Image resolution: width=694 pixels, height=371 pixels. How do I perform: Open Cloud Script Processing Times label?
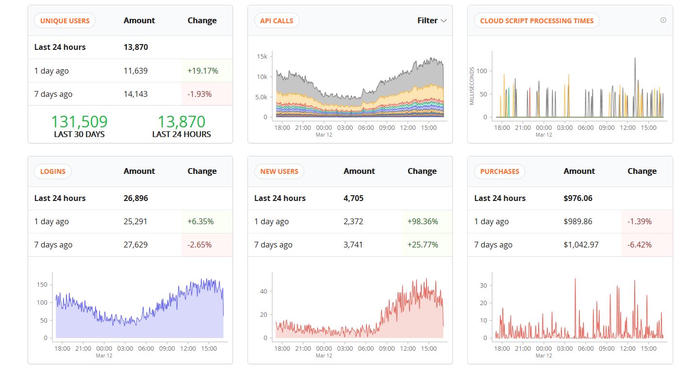(x=536, y=21)
